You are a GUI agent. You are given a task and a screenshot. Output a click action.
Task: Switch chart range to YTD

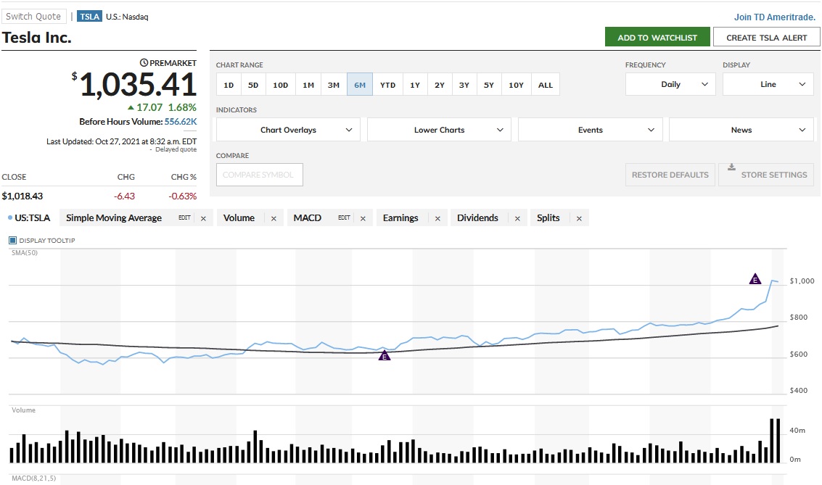[388, 85]
